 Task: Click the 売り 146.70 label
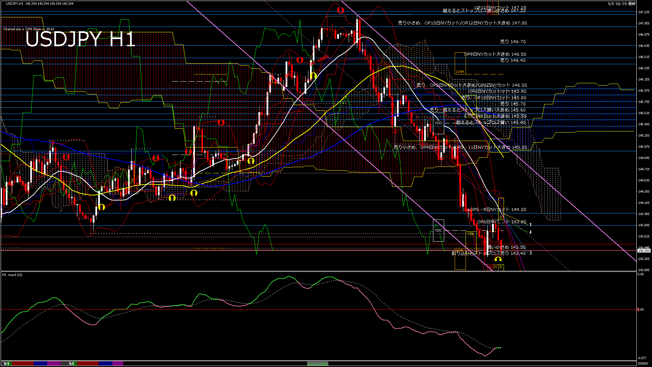click(x=513, y=42)
